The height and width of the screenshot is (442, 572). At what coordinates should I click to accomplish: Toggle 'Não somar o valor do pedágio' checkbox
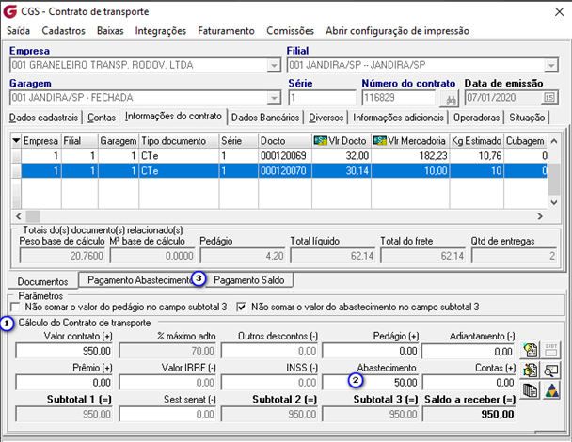click(15, 307)
